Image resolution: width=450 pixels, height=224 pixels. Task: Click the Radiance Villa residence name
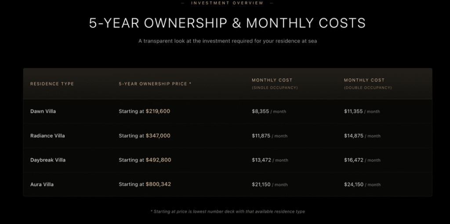tap(47, 136)
